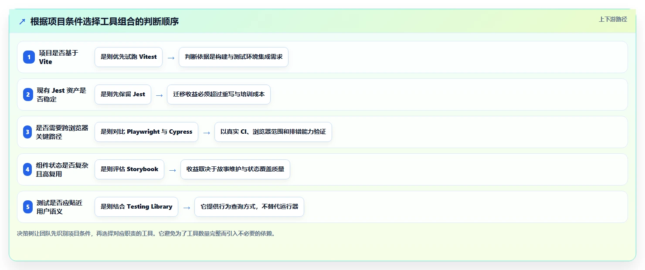Click the footer note starting with '决策树让团队先识别项目条件'
The height and width of the screenshot is (270, 645).
(146, 233)
